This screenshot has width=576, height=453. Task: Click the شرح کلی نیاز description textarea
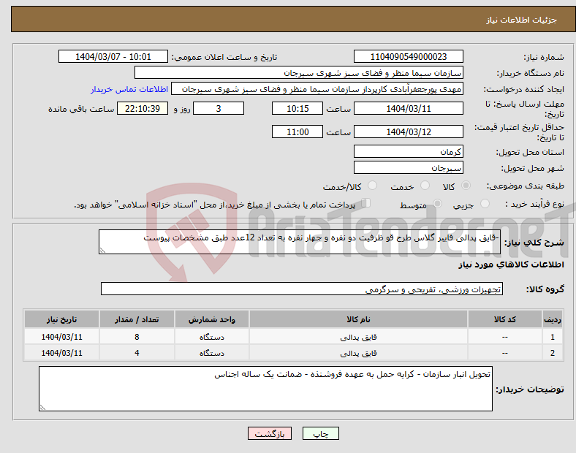(300, 242)
